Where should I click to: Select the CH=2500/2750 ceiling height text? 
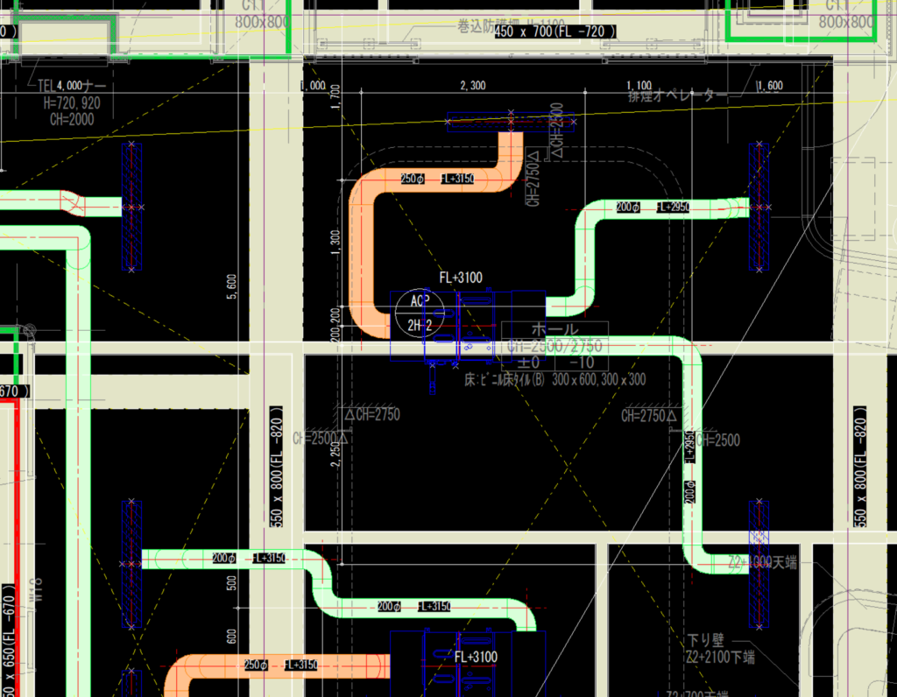tap(554, 347)
